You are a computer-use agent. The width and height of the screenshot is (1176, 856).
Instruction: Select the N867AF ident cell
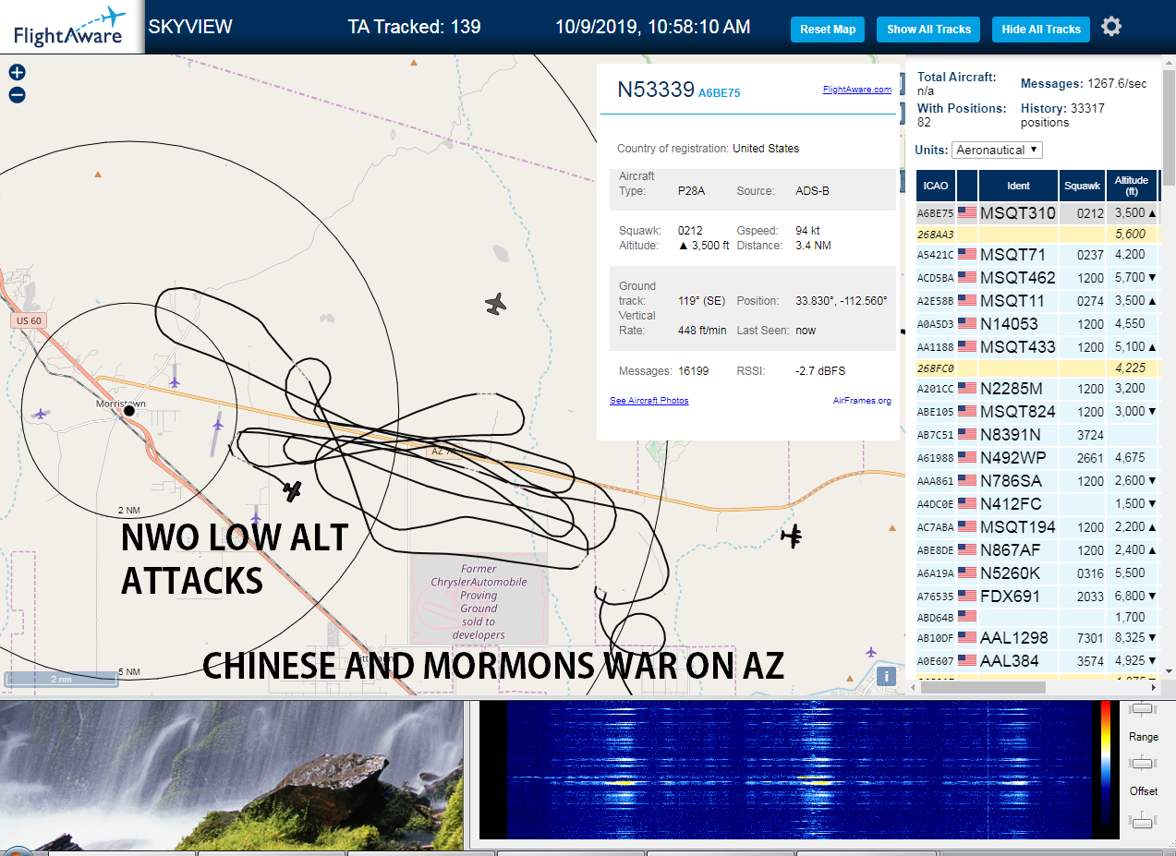1018,549
